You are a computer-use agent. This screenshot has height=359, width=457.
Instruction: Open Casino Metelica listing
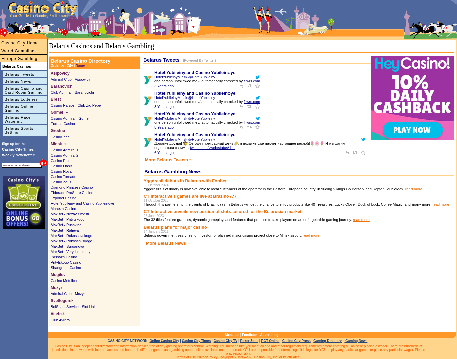point(64,281)
